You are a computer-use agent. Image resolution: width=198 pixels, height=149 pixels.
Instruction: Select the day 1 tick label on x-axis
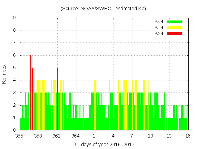[x=94, y=136]
